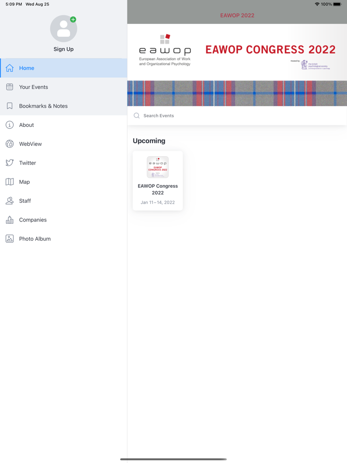The image size is (347, 463).
Task: Tap the Upcoming section heading
Action: 149,141
